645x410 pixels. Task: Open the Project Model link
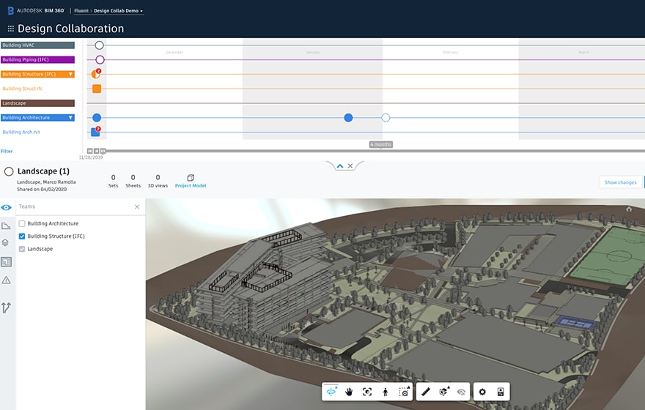(x=191, y=186)
